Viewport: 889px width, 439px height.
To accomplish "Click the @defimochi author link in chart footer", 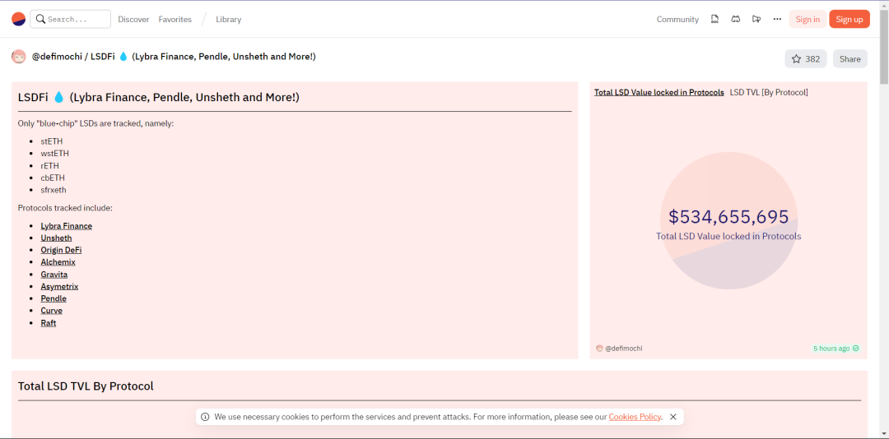I will click(x=624, y=349).
